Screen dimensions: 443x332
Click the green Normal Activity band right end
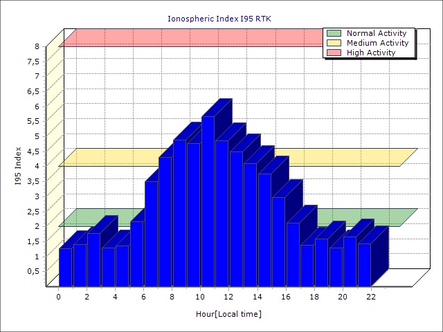[405, 217]
